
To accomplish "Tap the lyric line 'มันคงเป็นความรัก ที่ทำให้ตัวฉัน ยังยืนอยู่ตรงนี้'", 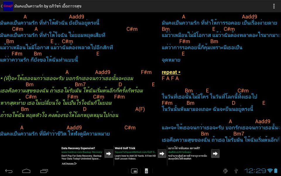I will tap(50, 23).
